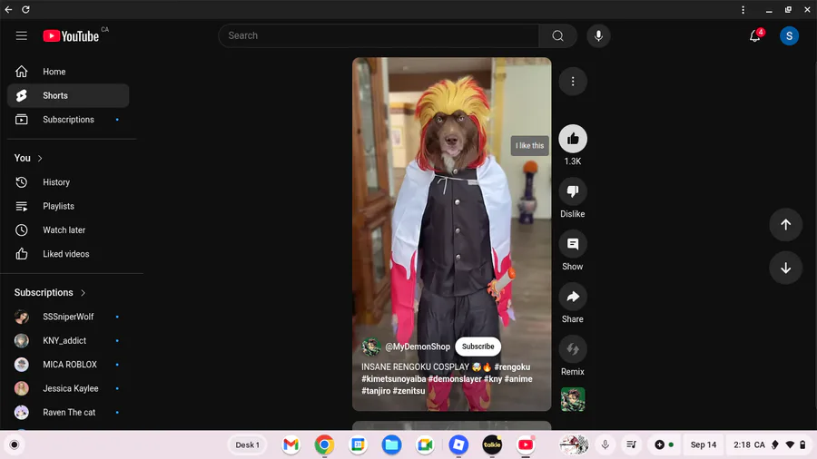The height and width of the screenshot is (459, 817).
Task: Open Google Meet from the shelf
Action: click(425, 445)
